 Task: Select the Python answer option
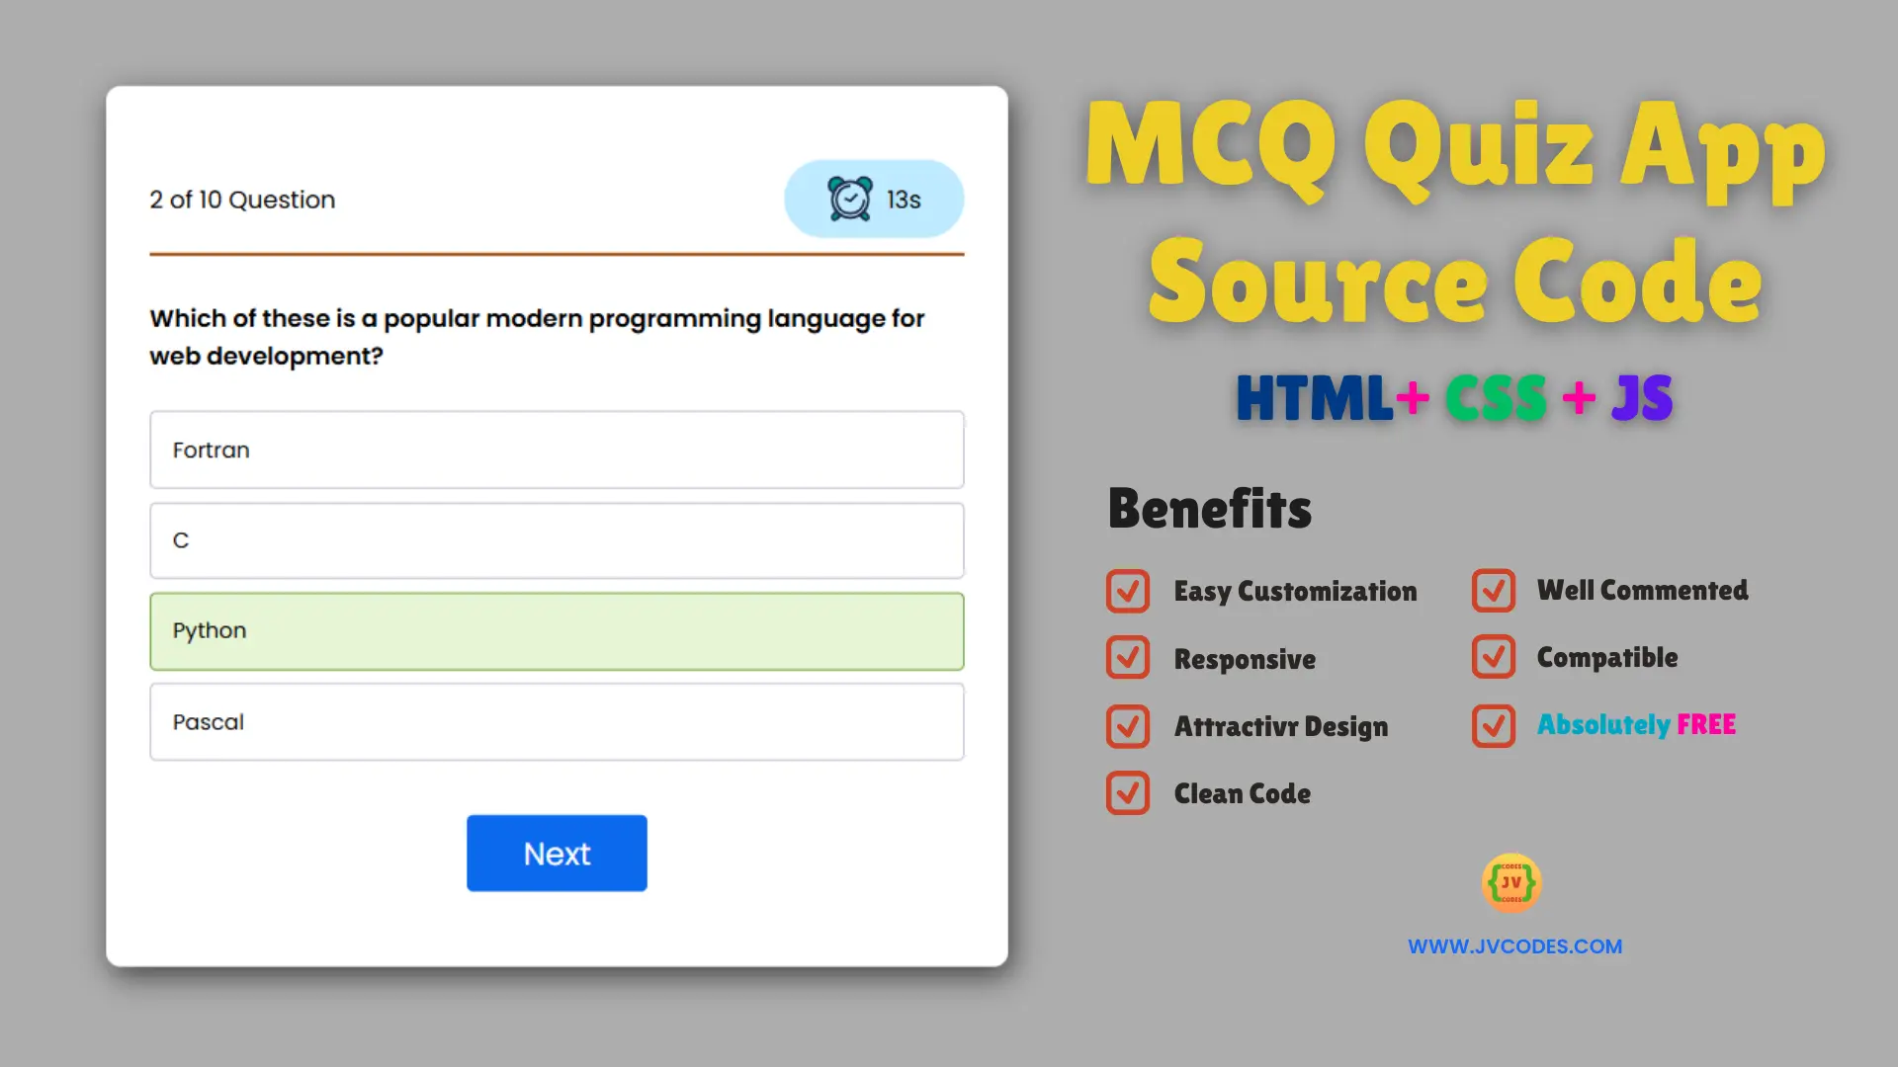pyautogui.click(x=557, y=630)
